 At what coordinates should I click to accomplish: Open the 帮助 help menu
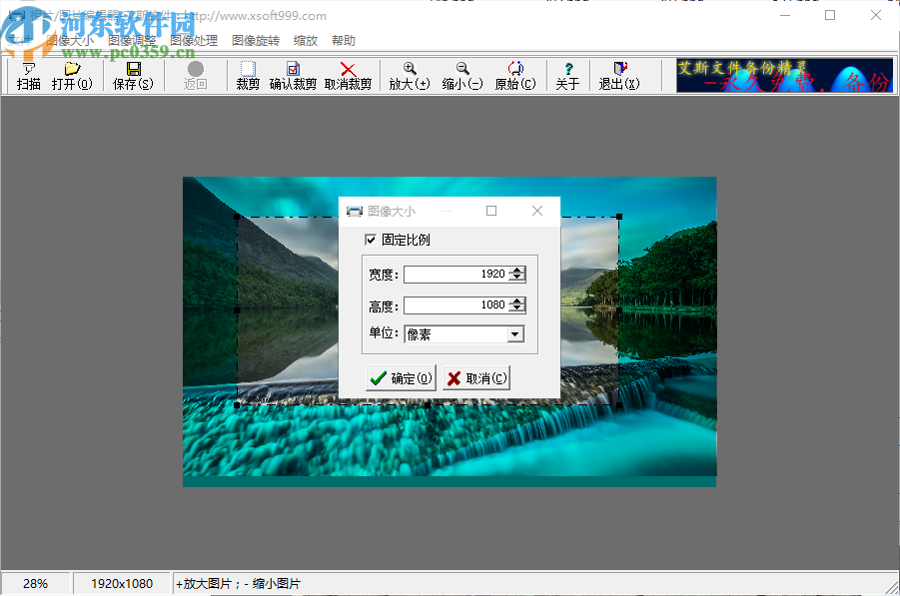point(344,40)
